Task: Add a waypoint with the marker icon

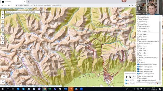Action: [x=157, y=83]
